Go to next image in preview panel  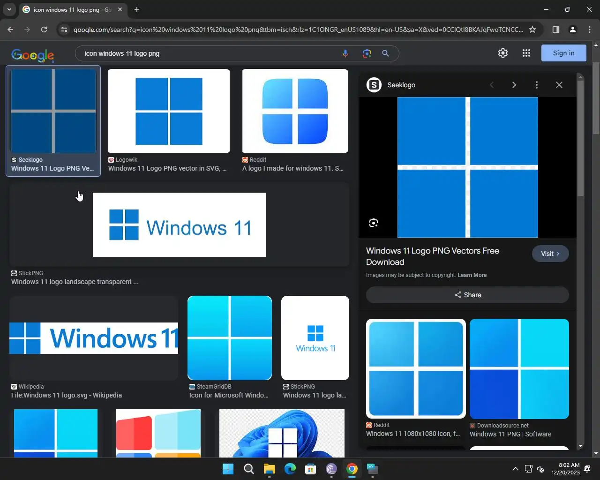click(x=514, y=85)
